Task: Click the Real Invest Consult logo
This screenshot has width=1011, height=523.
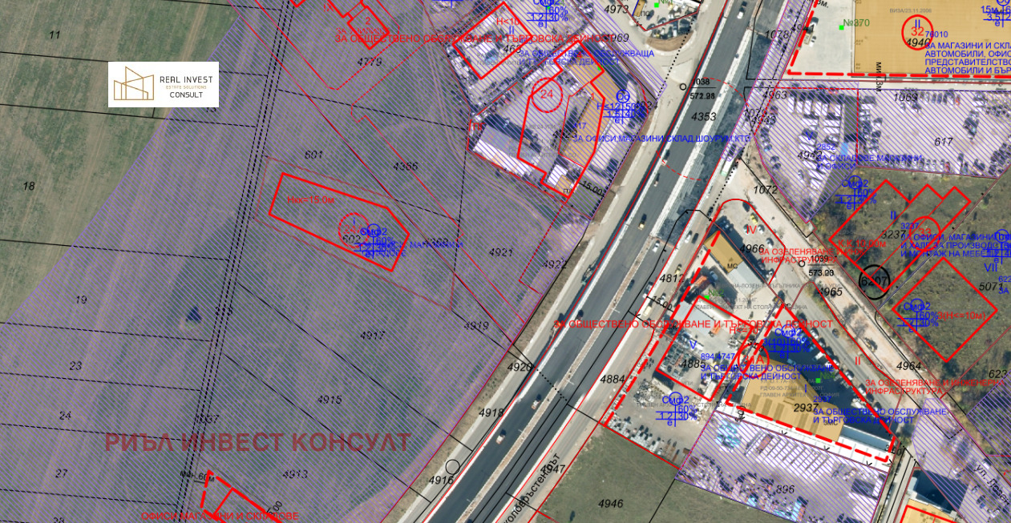Action: click(164, 84)
